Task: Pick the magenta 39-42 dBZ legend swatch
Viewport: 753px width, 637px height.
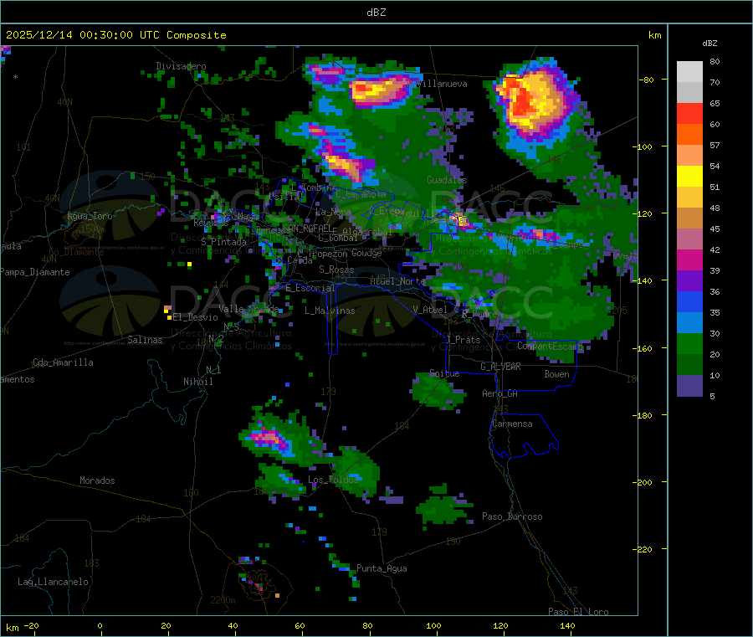Action: 689,259
